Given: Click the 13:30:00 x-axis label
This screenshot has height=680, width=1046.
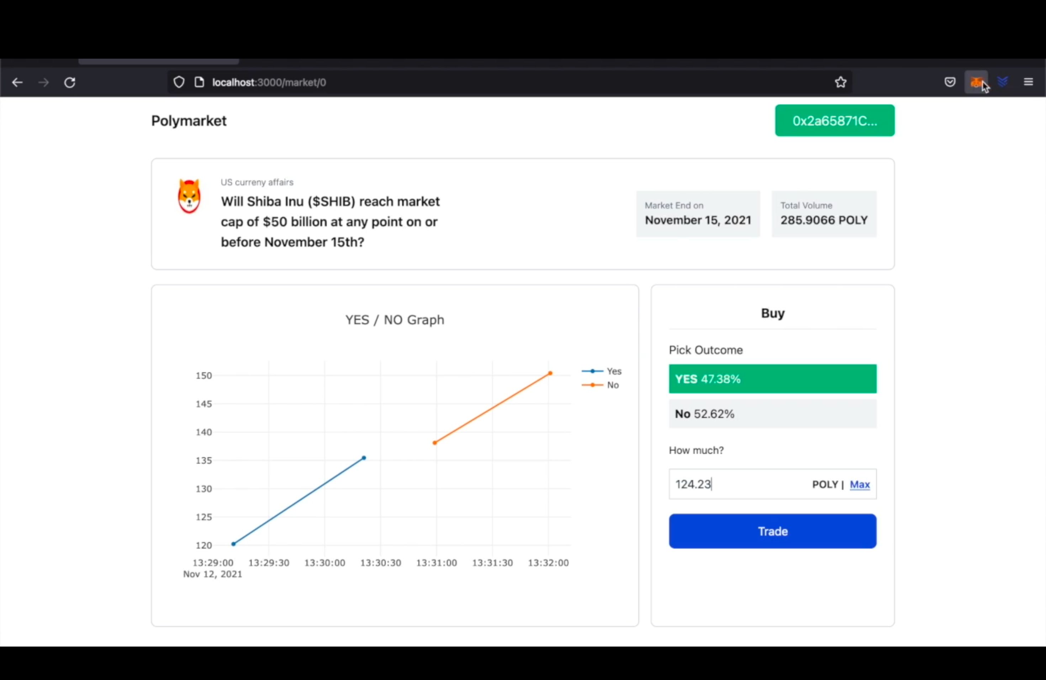Looking at the screenshot, I should click(325, 563).
